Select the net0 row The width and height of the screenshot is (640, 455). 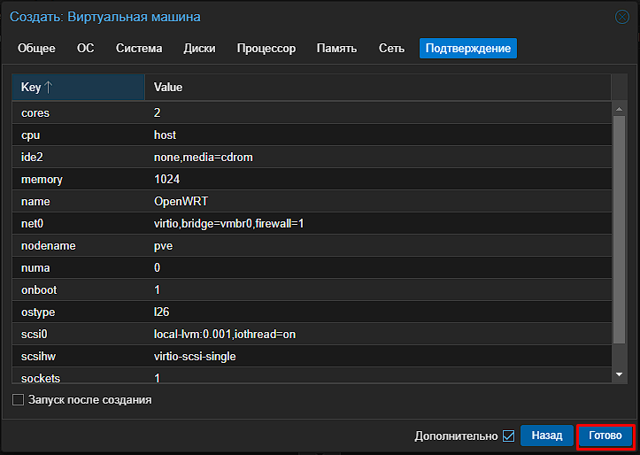(x=312, y=223)
